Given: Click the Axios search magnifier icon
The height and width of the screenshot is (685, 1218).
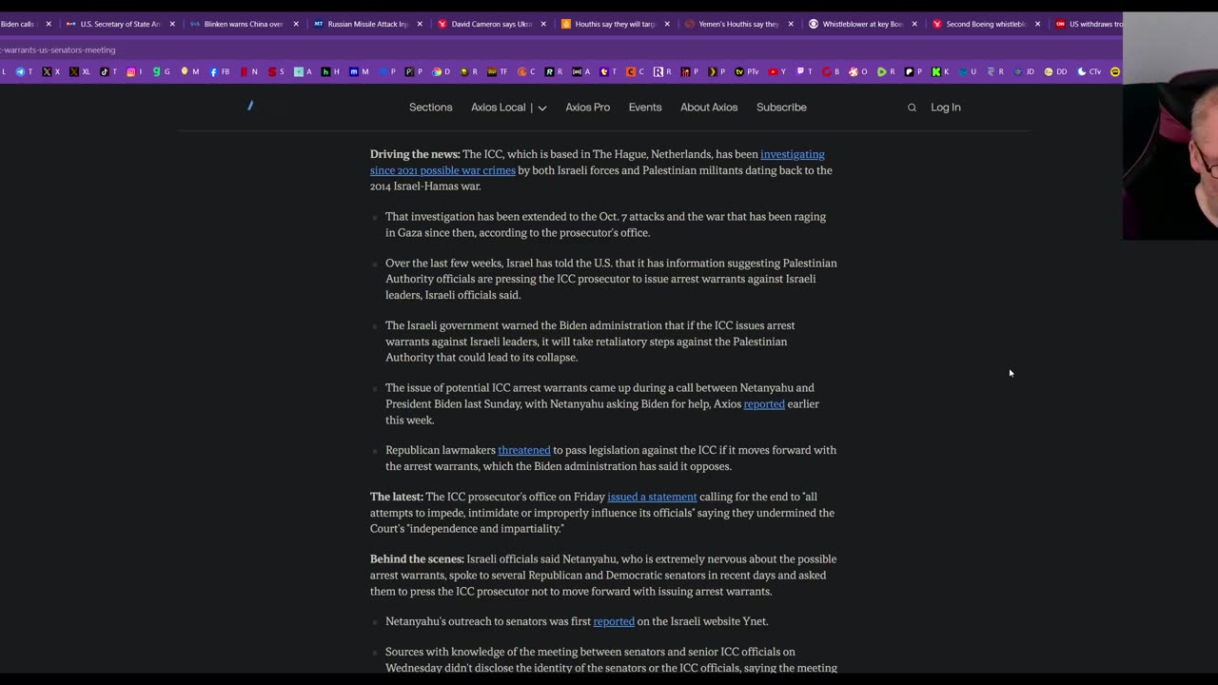Looking at the screenshot, I should [912, 108].
